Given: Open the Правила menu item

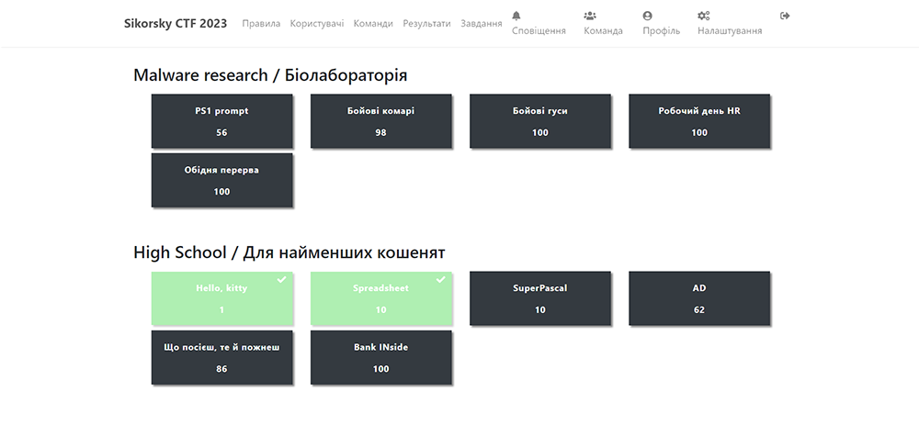Looking at the screenshot, I should tap(261, 23).
